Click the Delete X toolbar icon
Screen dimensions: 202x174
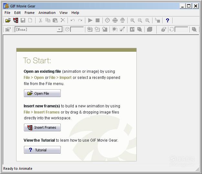coord(63,20)
